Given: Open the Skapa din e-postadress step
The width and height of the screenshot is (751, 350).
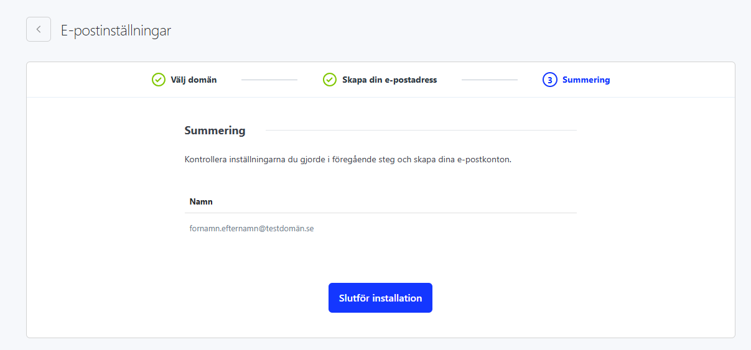Looking at the screenshot, I should (x=389, y=80).
